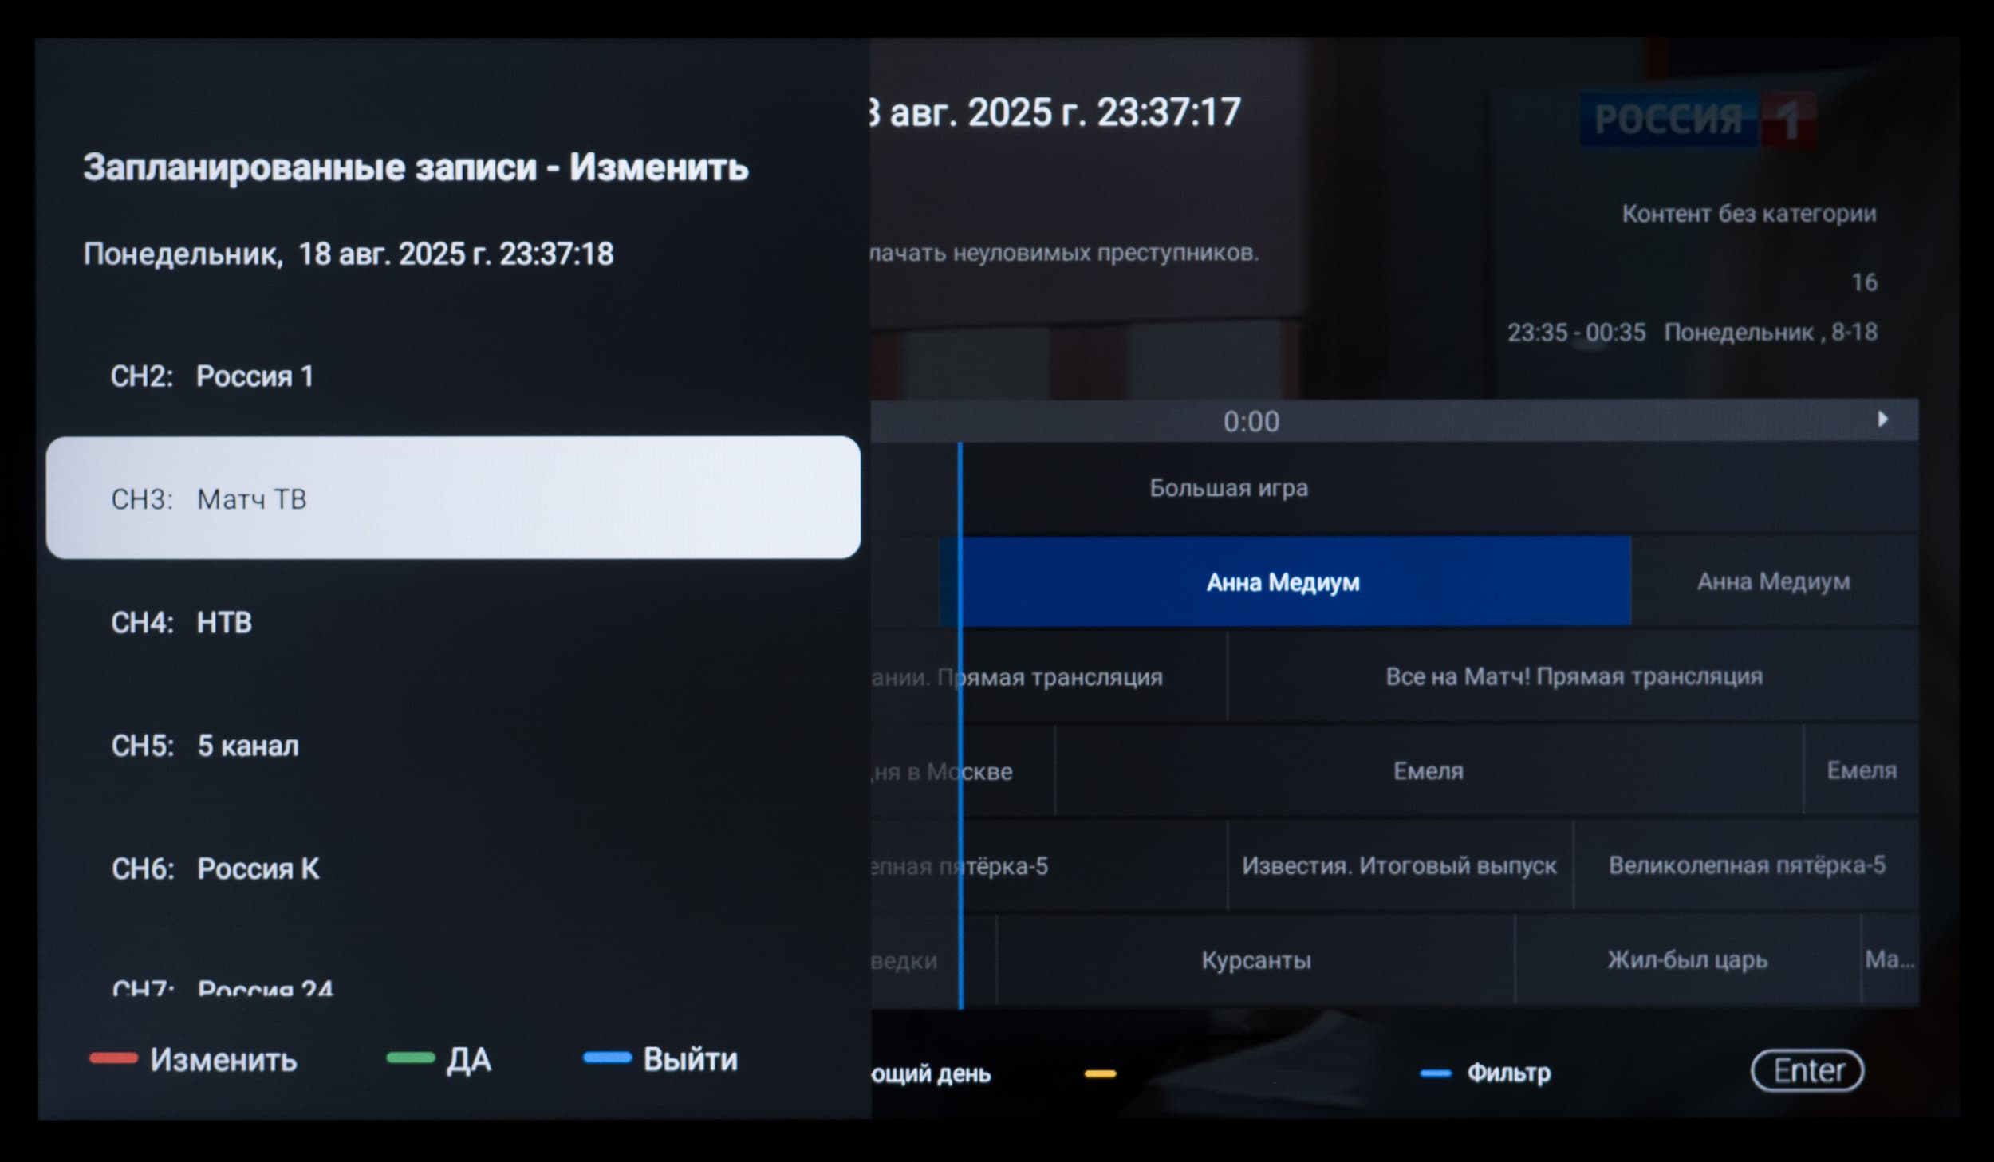Select highlighted CH3: Матч ТВ entry

452,498
